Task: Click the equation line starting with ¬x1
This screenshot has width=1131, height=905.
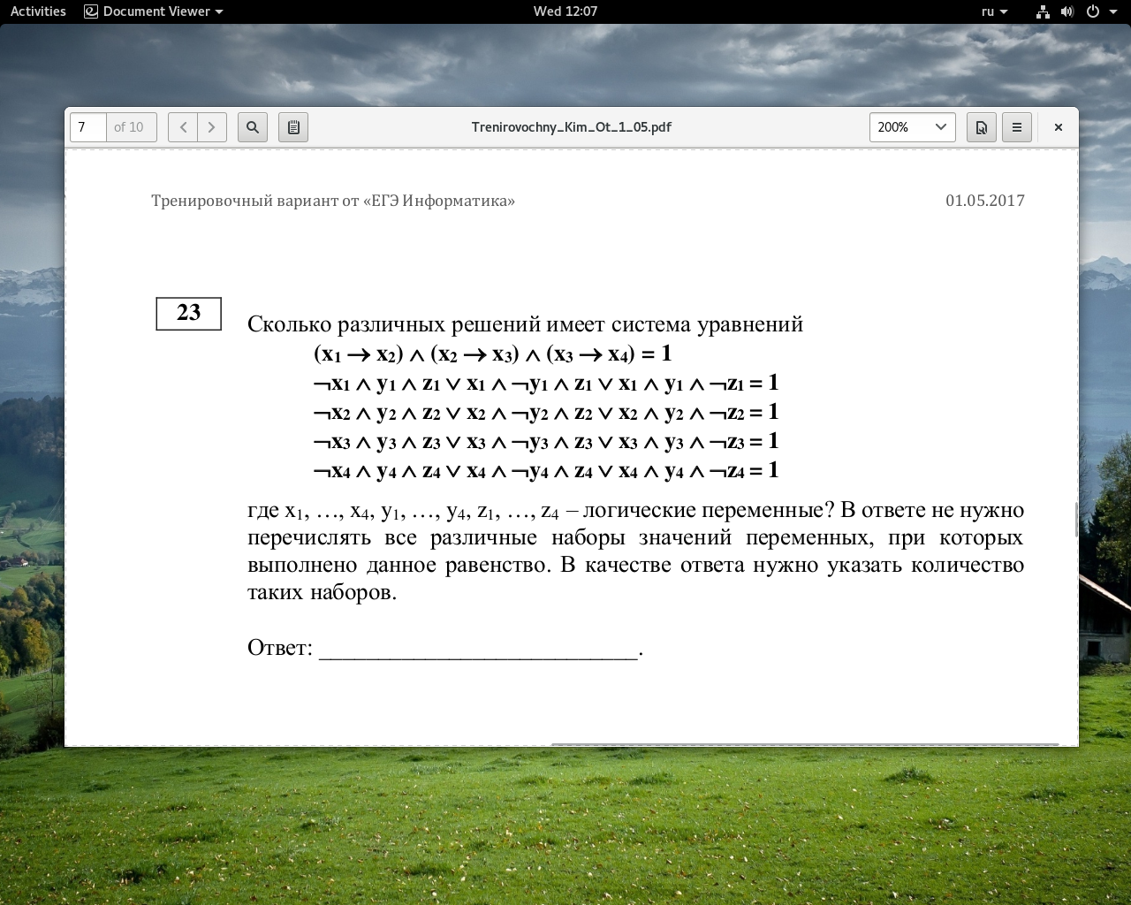Action: pos(546,383)
